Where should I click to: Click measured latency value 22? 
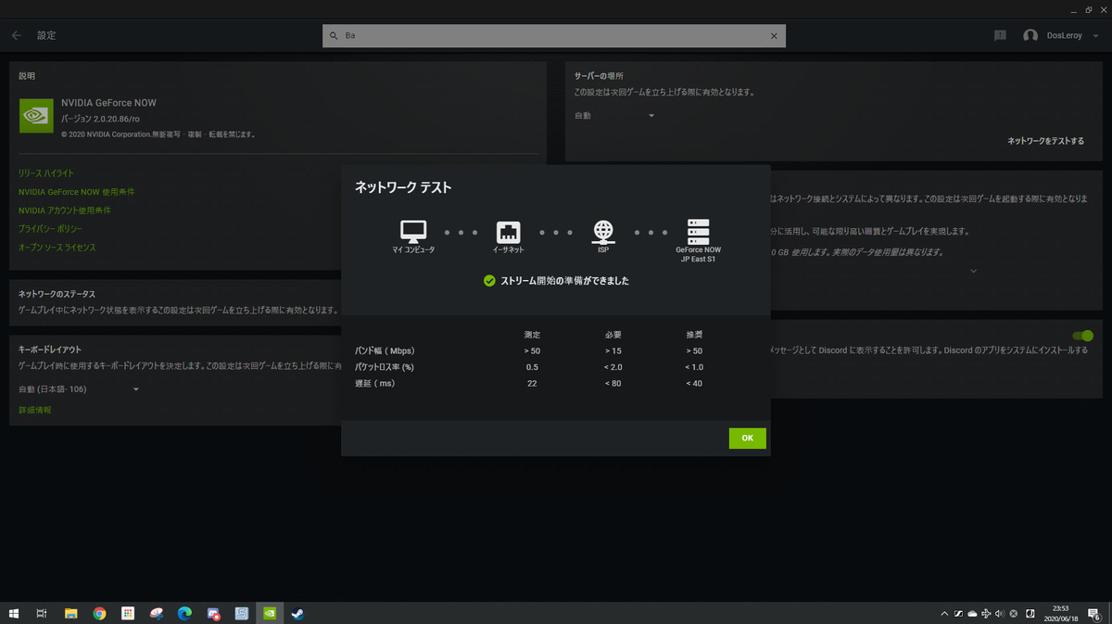[532, 383]
